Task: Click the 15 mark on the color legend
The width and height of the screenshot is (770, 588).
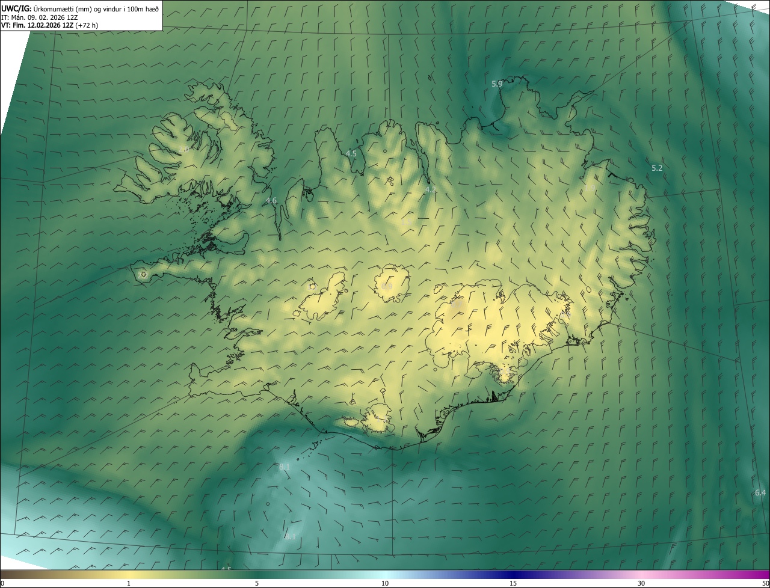Action: coord(513,583)
